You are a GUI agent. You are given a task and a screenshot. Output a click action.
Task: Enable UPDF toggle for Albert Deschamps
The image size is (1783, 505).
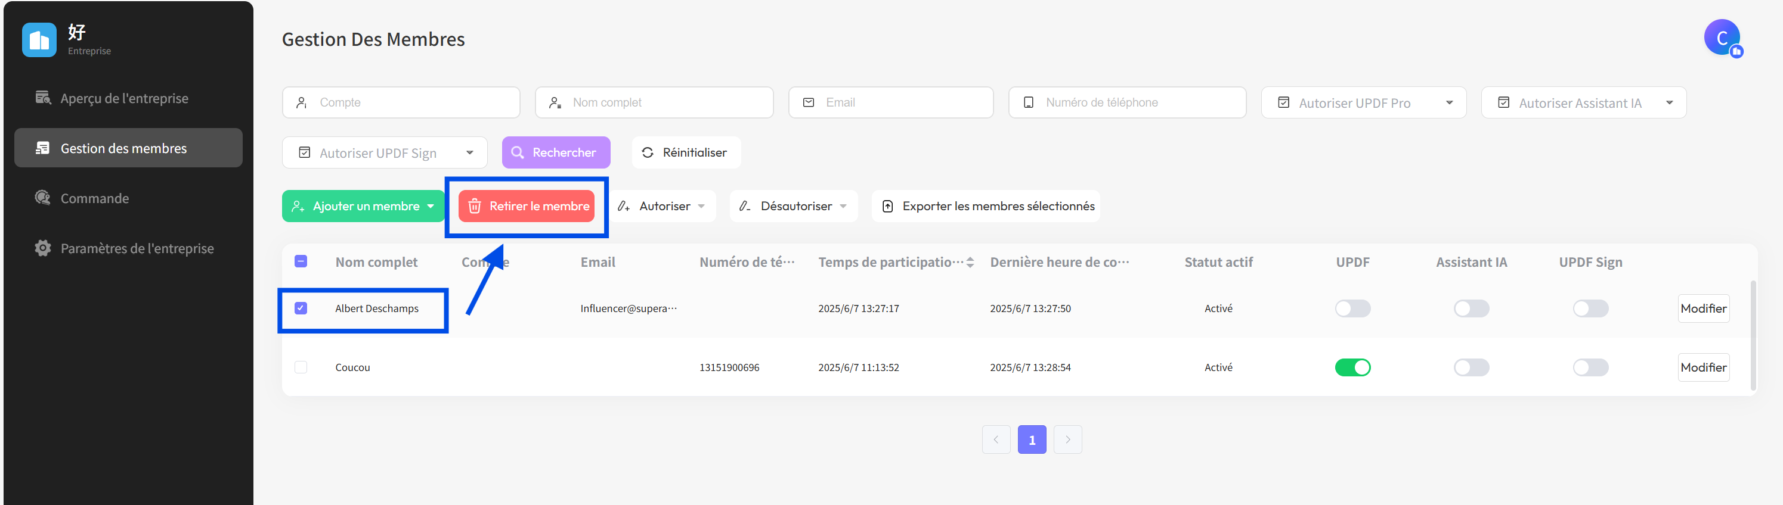[1352, 308]
